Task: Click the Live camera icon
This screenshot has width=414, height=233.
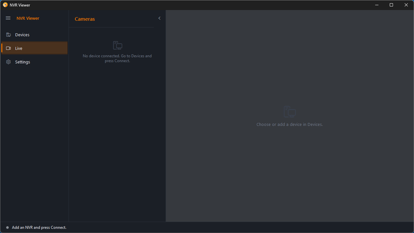Action: 8,48
